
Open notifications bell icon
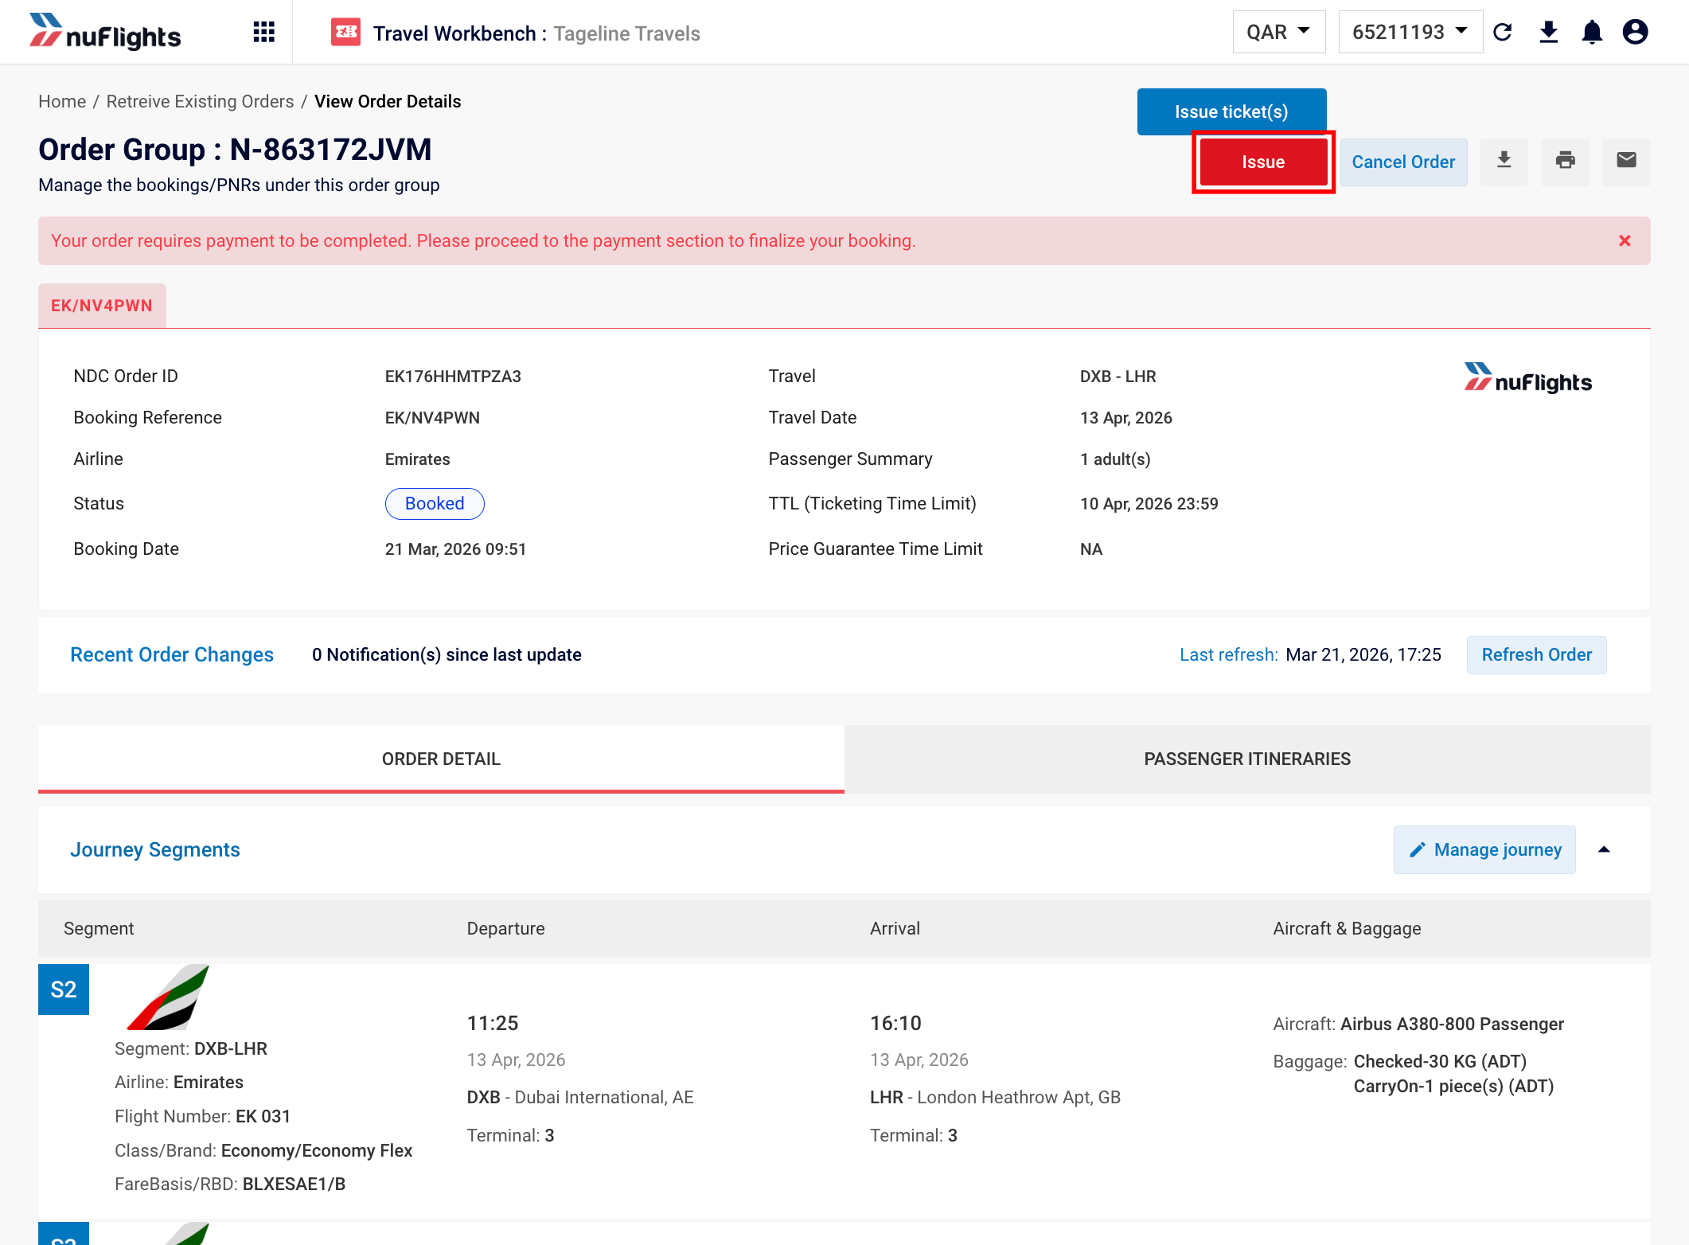(1592, 32)
